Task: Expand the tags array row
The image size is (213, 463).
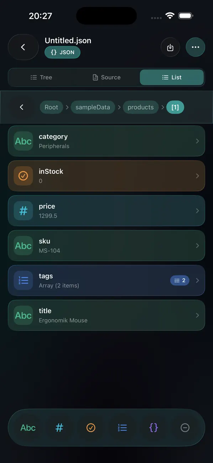Action: [x=106, y=280]
